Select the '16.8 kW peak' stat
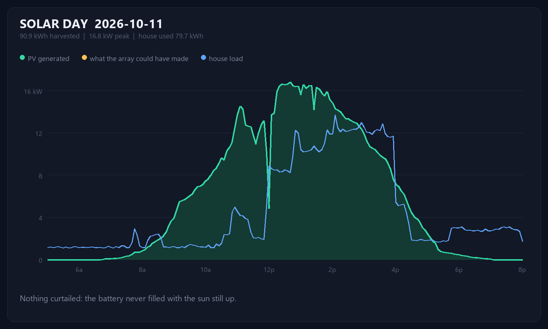The height and width of the screenshot is (329, 548). pyautogui.click(x=109, y=36)
